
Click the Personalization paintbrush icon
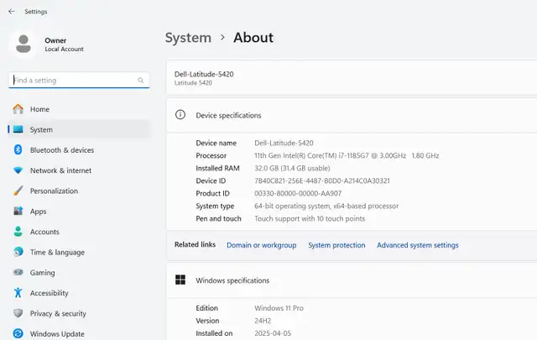(x=18, y=191)
